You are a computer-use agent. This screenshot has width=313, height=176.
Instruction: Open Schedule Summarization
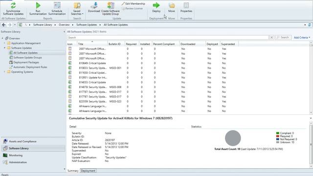pyautogui.click(x=57, y=9)
